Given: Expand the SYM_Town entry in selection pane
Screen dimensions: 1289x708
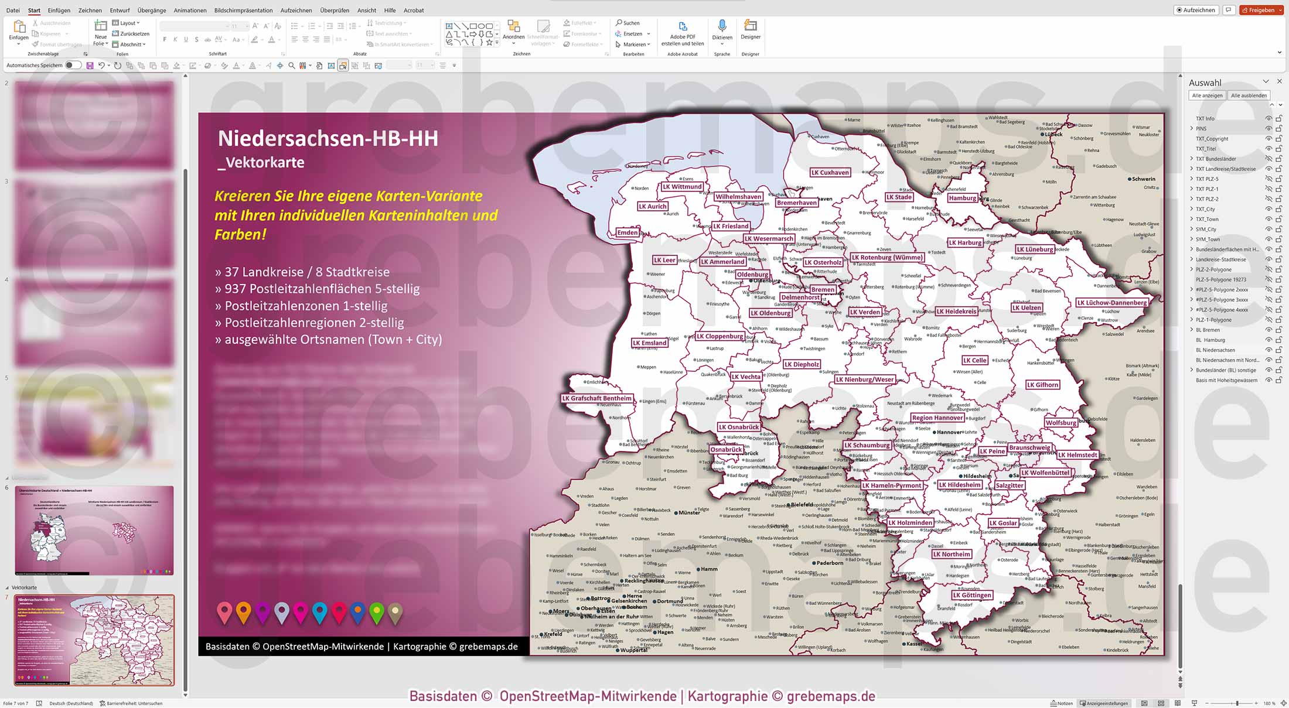Looking at the screenshot, I should coord(1192,239).
